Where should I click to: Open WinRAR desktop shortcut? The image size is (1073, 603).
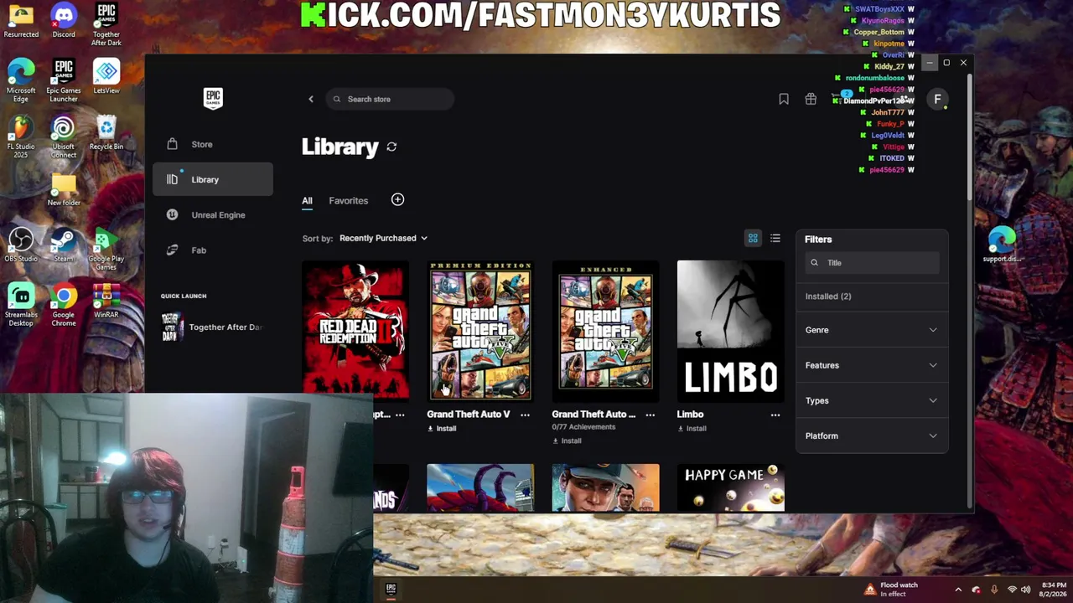106,301
